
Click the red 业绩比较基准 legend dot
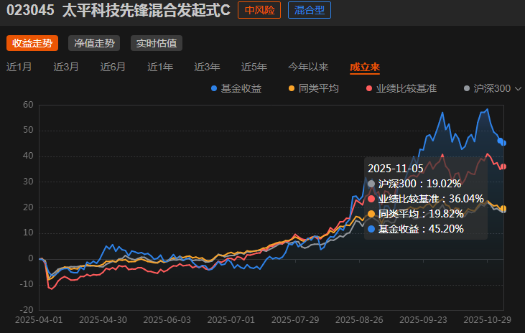pos(369,89)
